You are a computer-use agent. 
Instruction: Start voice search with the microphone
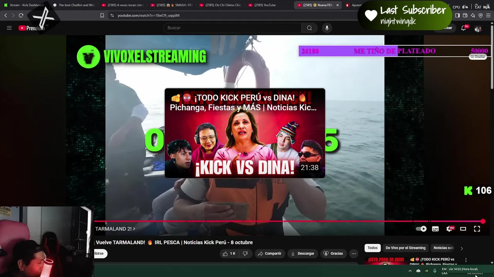point(327,28)
